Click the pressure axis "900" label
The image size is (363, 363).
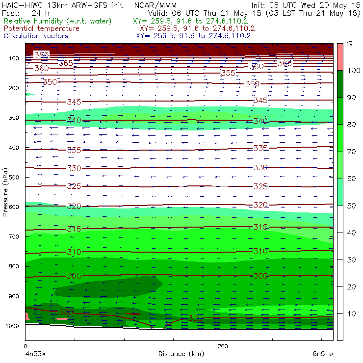[x=14, y=296]
